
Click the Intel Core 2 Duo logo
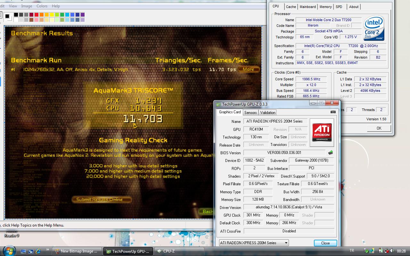pos(374,28)
